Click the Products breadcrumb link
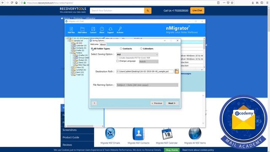The height and width of the screenshot is (152, 270). (x=78, y=18)
